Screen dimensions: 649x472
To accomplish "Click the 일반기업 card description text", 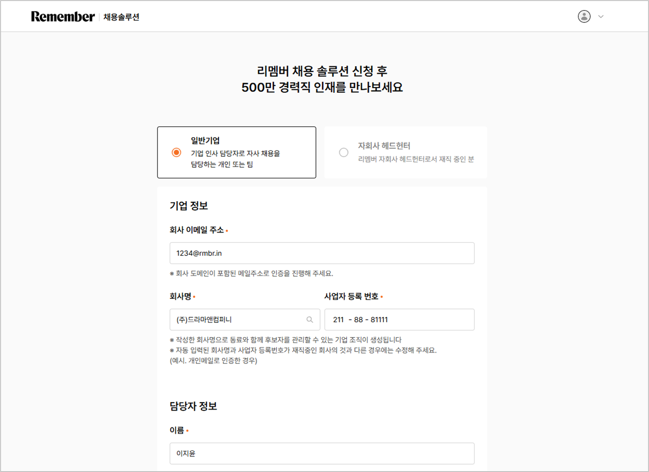I will [x=235, y=159].
